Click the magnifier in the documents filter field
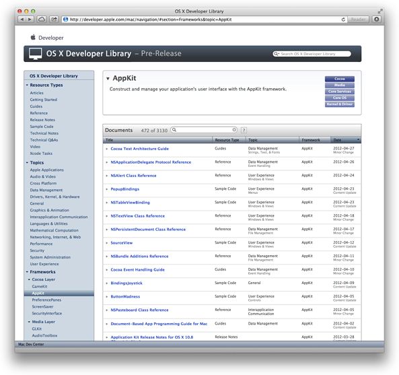 pyautogui.click(x=174, y=130)
